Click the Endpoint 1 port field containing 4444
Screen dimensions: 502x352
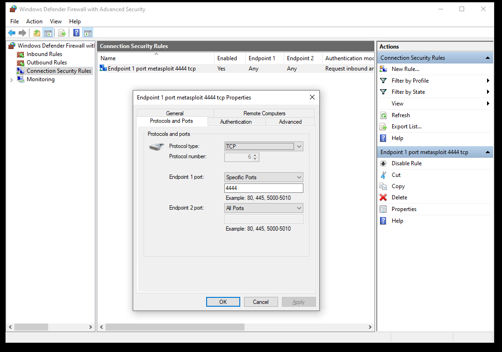tap(264, 188)
